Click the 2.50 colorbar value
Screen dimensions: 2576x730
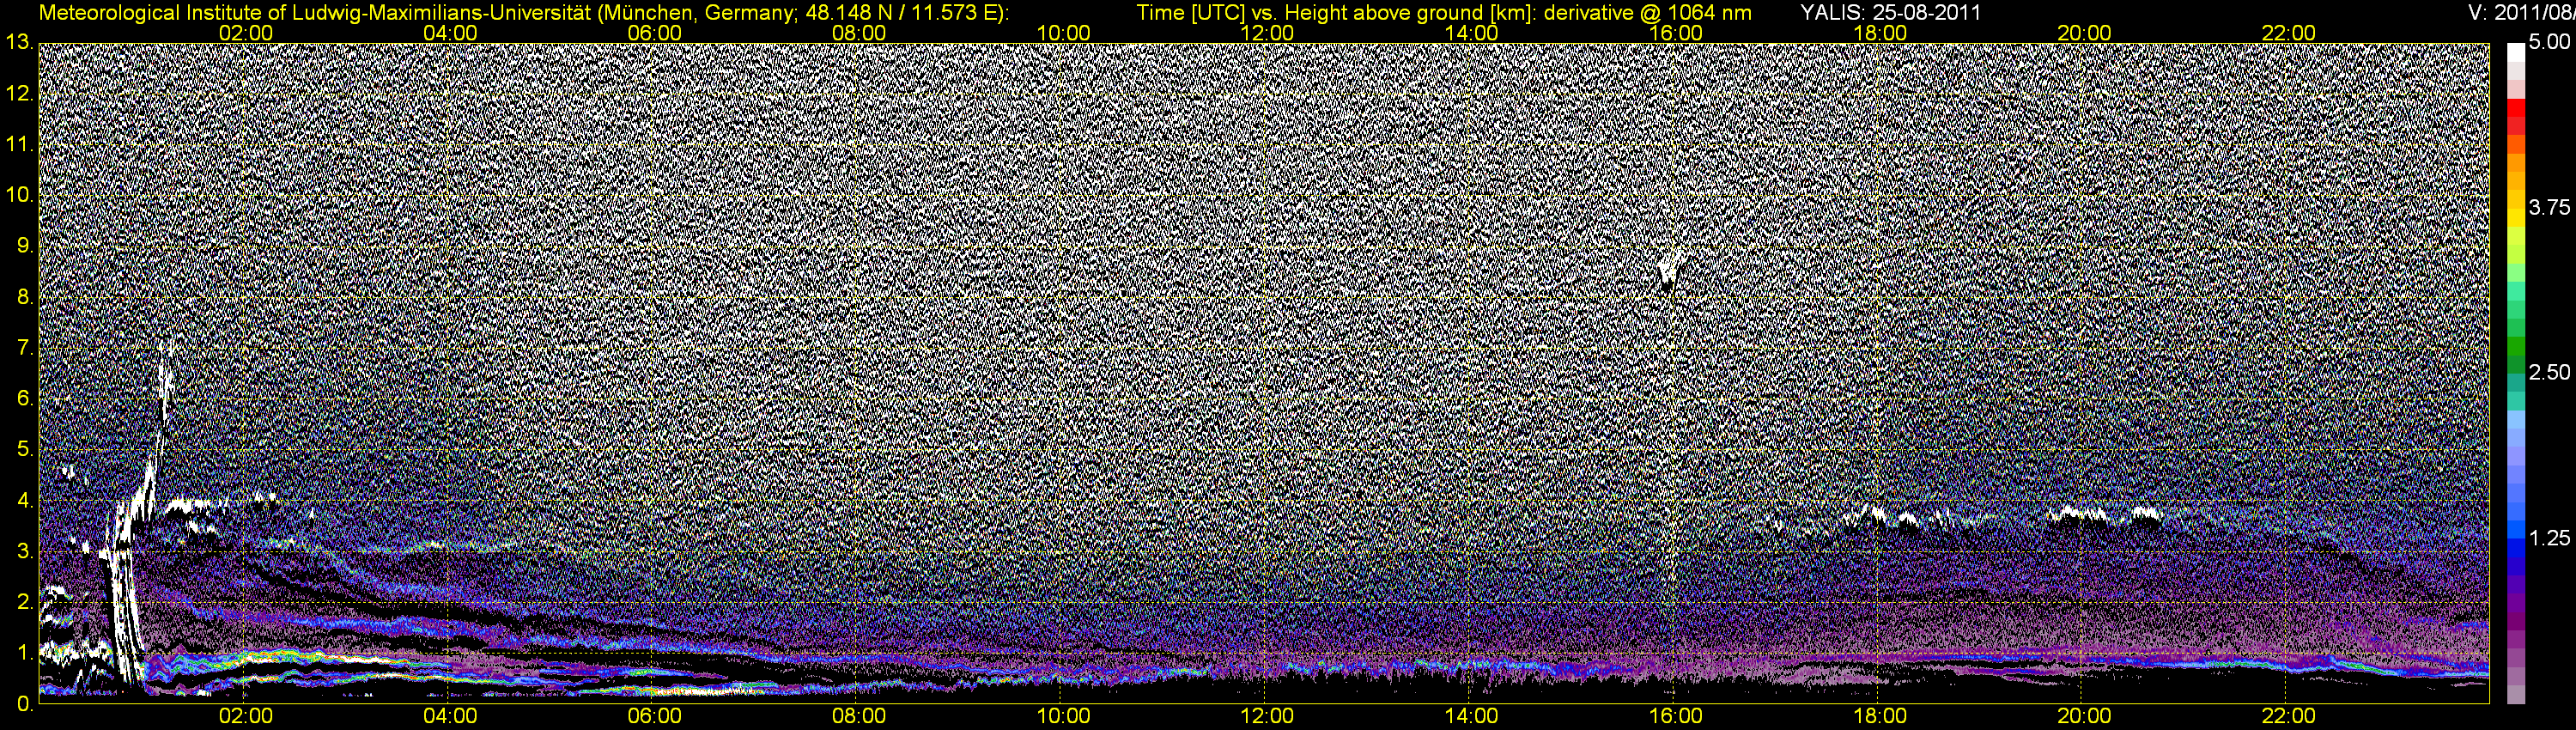2549,373
